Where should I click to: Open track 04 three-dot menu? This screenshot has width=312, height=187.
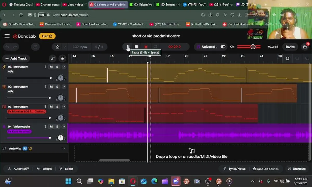(x=45, y=127)
